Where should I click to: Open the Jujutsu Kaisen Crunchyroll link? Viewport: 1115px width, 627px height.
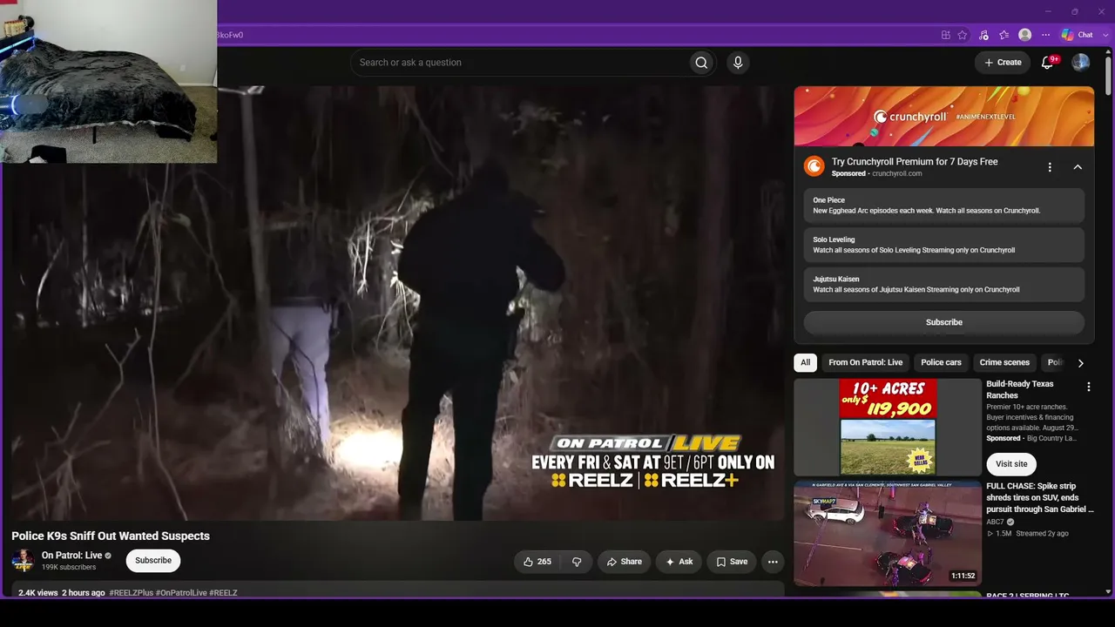(x=944, y=284)
